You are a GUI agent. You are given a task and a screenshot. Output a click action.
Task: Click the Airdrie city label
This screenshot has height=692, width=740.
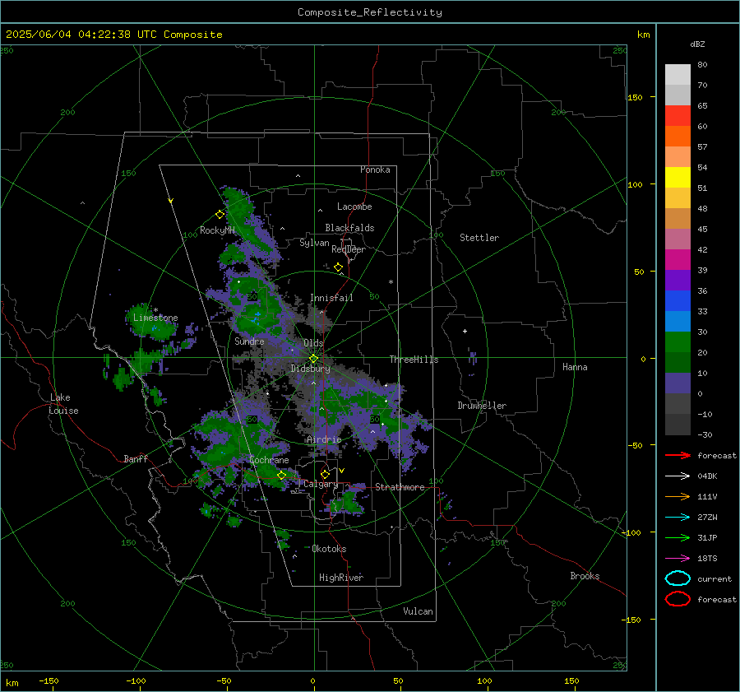324,439
